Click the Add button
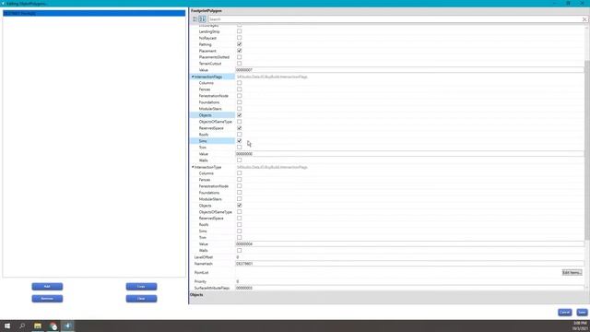This screenshot has height=332, width=590. coord(47,287)
